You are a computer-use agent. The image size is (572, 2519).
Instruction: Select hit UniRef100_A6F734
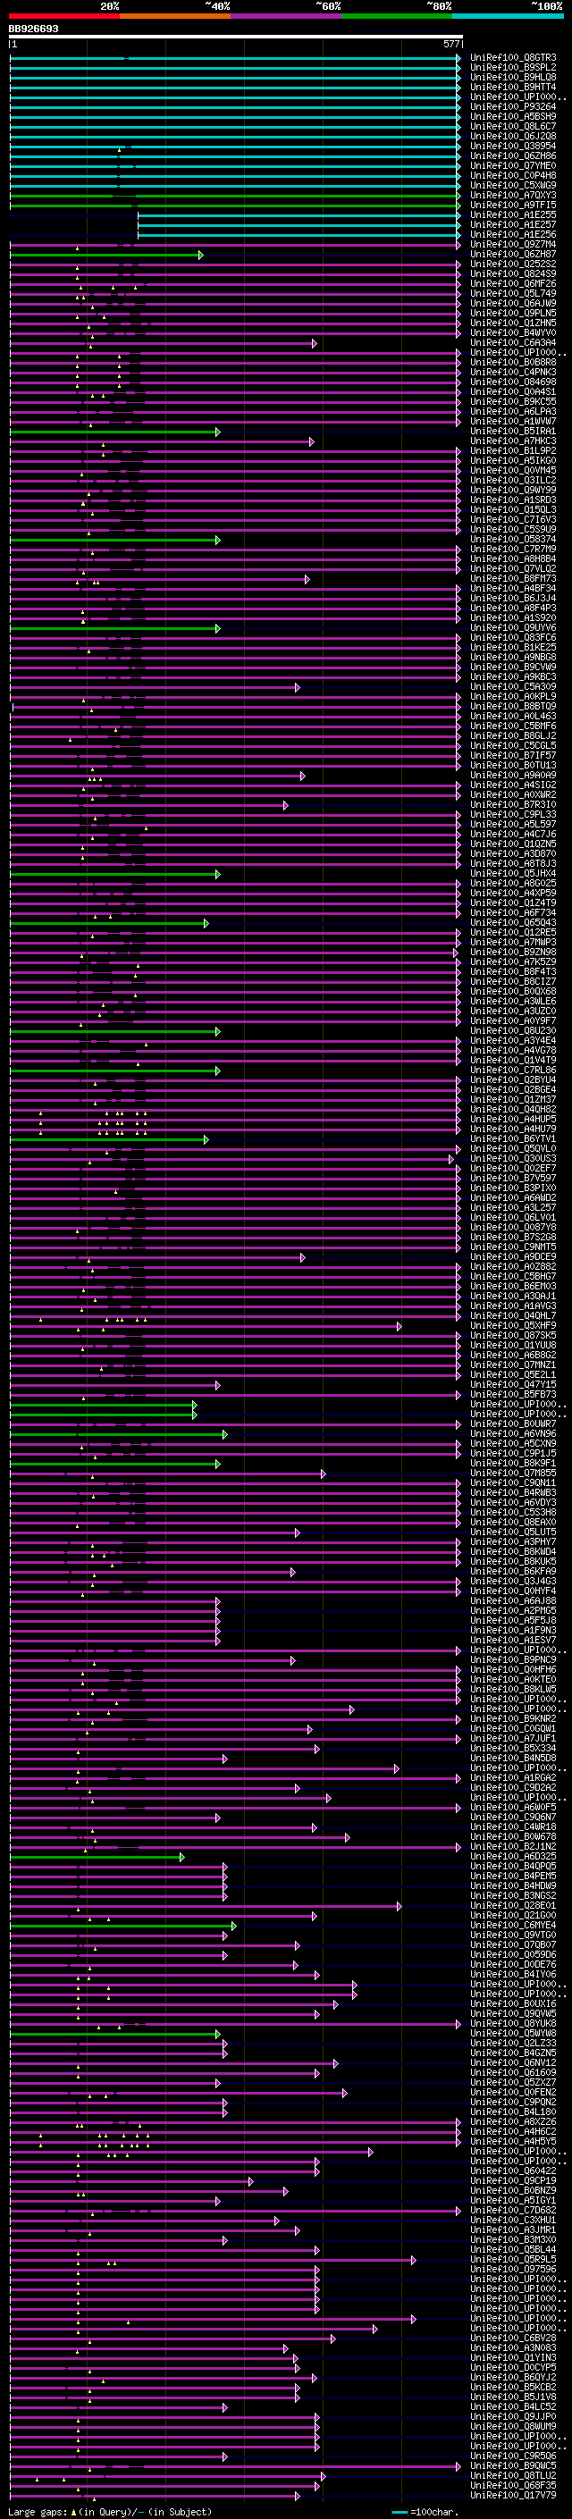(513, 913)
